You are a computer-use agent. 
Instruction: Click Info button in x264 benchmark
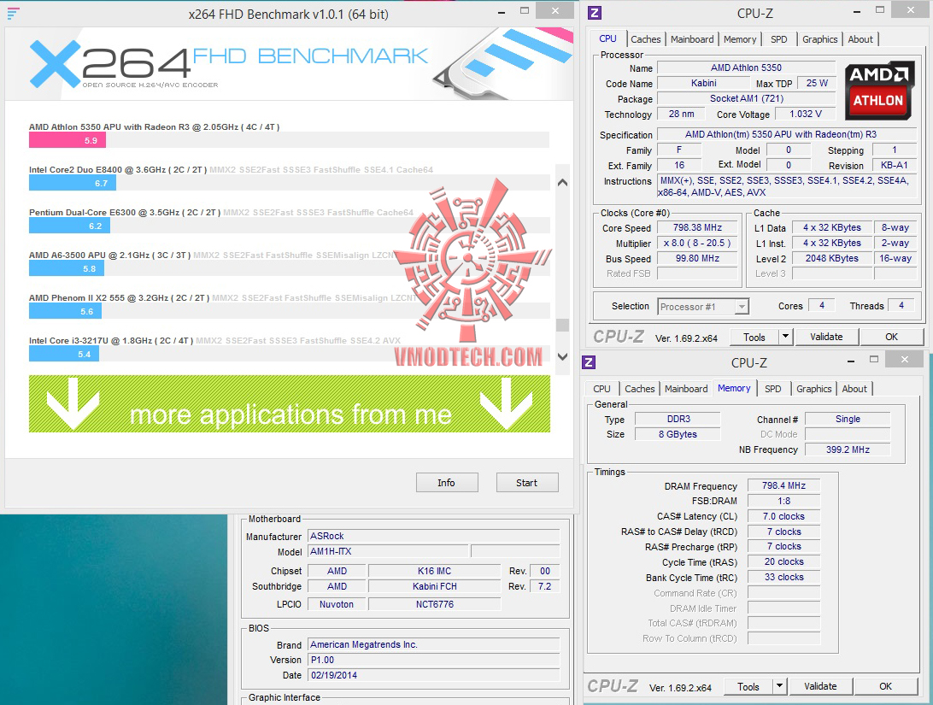(x=446, y=483)
